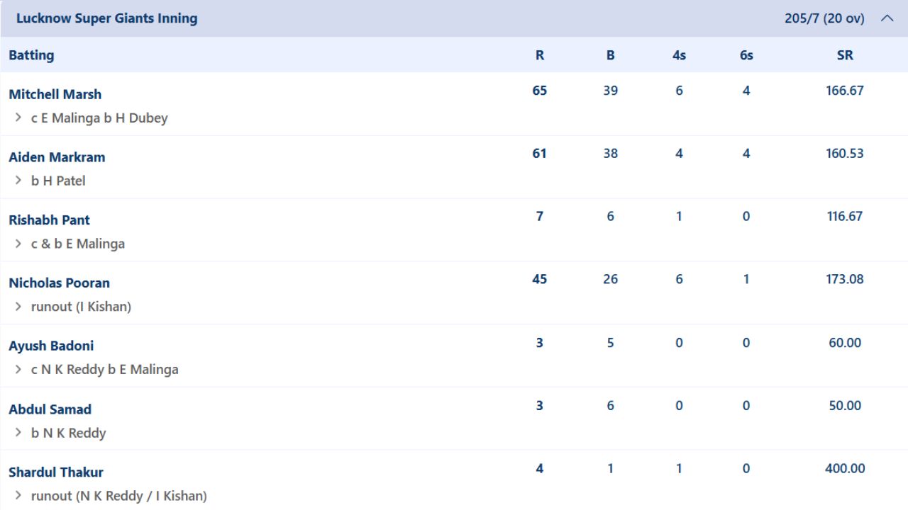Expand Shardul Thakur runout chevron
The image size is (908, 510).
[18, 495]
